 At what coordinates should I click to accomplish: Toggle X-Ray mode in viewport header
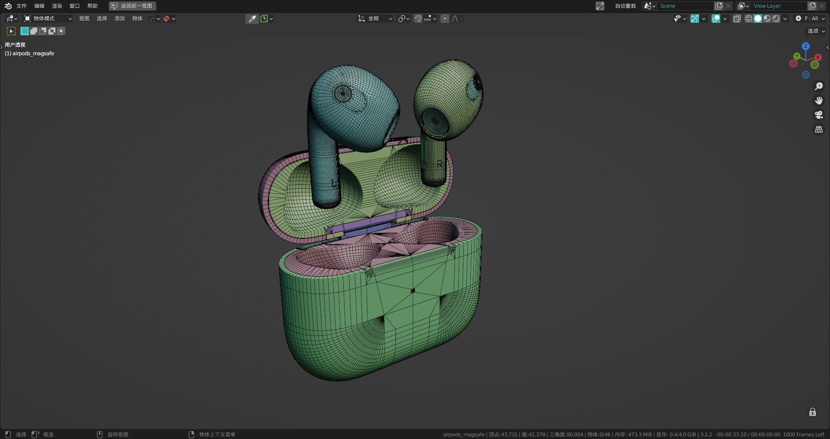click(x=737, y=19)
